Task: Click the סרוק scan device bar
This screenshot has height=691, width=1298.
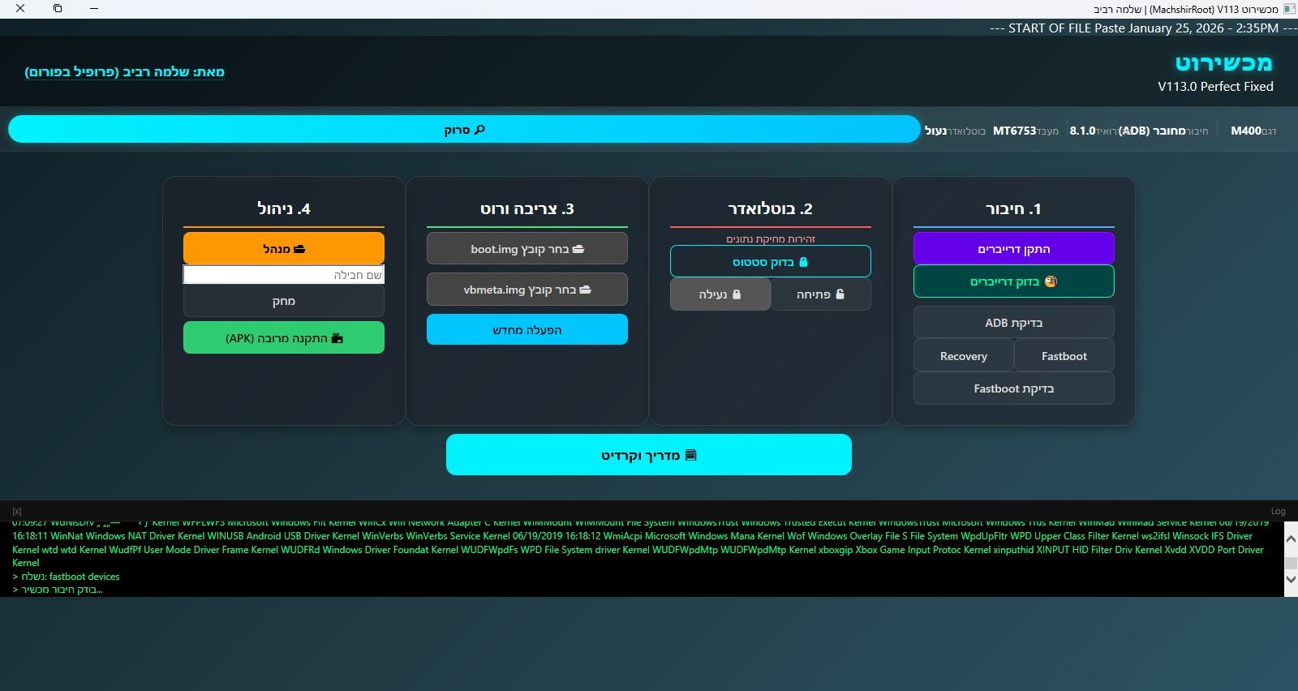Action: (x=464, y=130)
